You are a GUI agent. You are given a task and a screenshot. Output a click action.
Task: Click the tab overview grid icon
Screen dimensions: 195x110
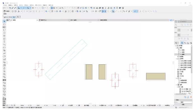[8, 20]
